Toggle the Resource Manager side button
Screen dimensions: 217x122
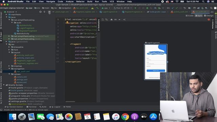[1, 20]
